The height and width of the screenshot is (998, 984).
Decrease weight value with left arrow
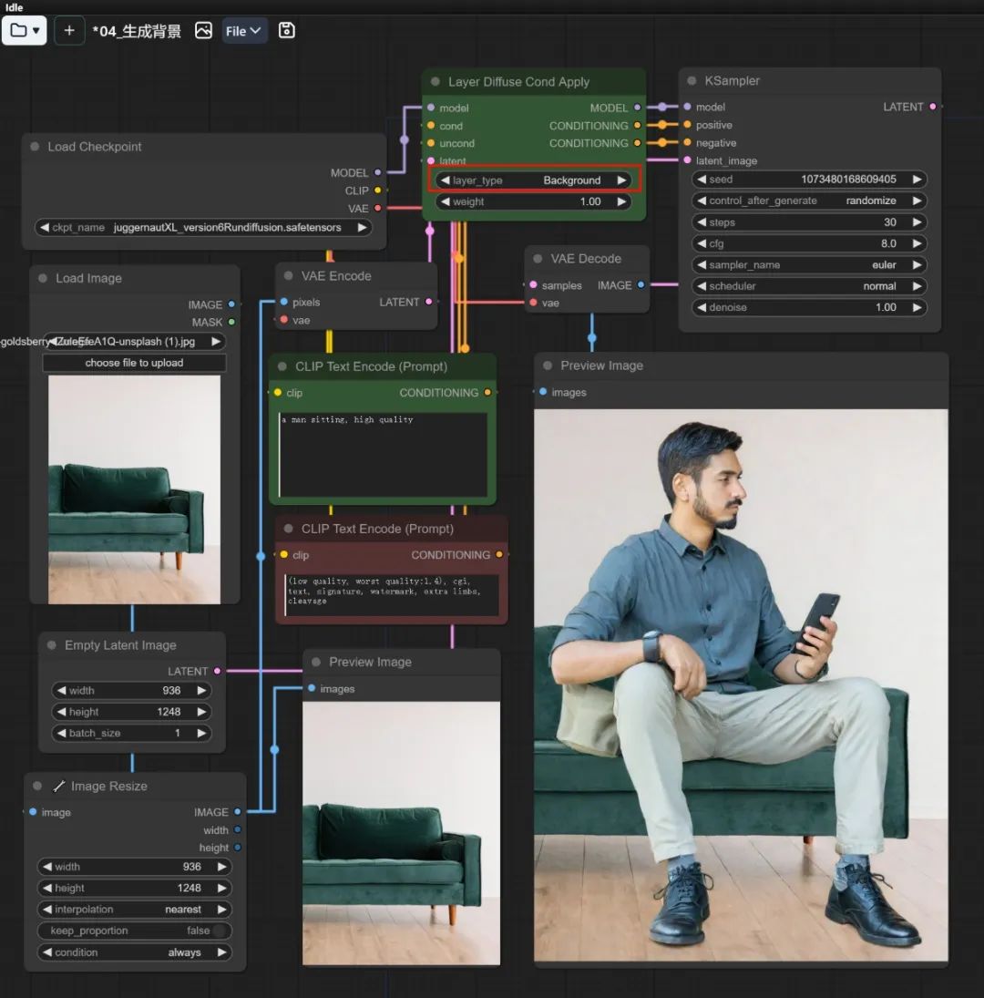[446, 201]
